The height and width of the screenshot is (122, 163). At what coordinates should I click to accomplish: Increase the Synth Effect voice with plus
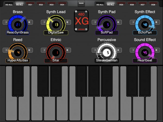pyautogui.click(x=156, y=22)
